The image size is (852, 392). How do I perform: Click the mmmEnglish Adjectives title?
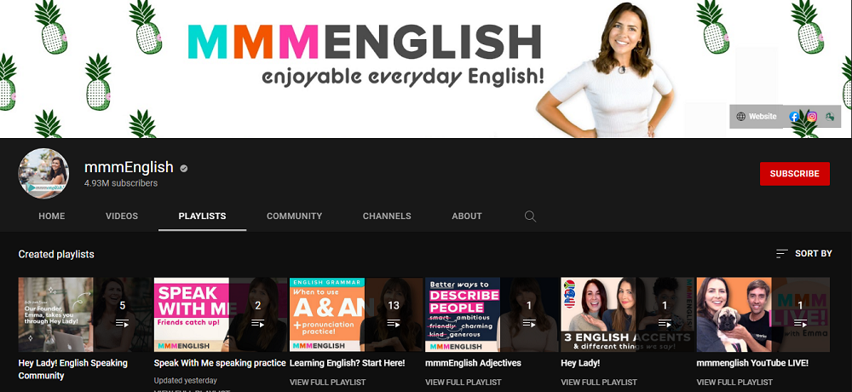473,363
